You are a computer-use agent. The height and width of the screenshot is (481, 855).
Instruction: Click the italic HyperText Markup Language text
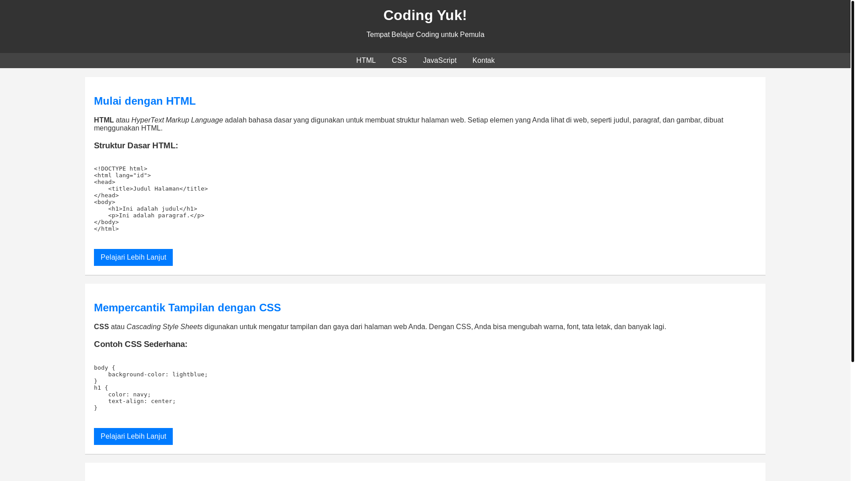(177, 120)
